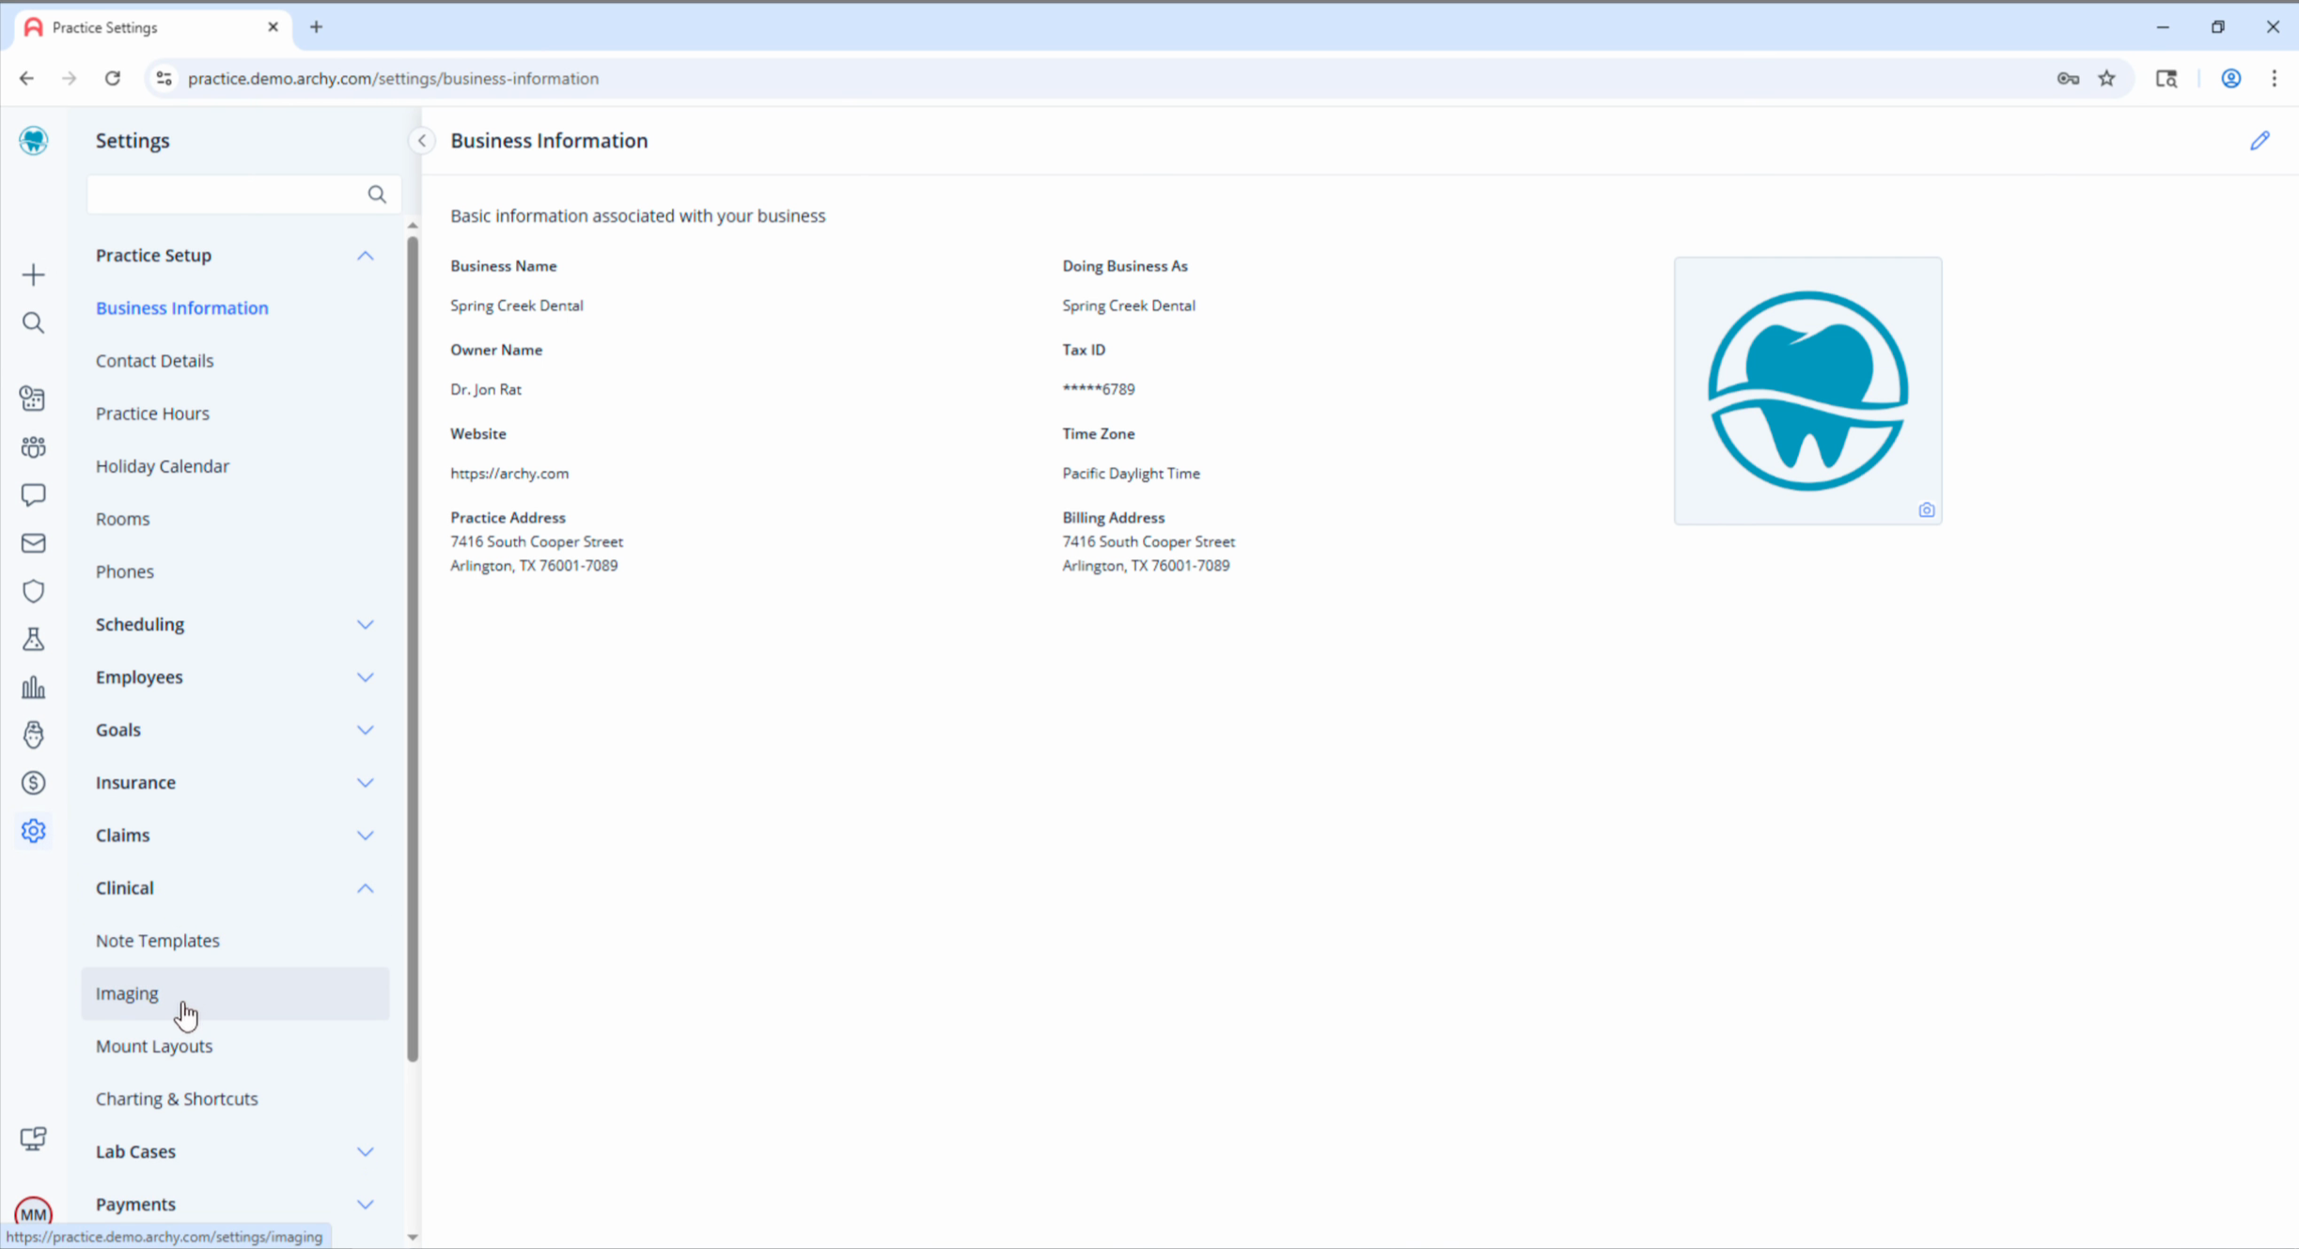Click the Practice Settings browser tab

coord(152,27)
